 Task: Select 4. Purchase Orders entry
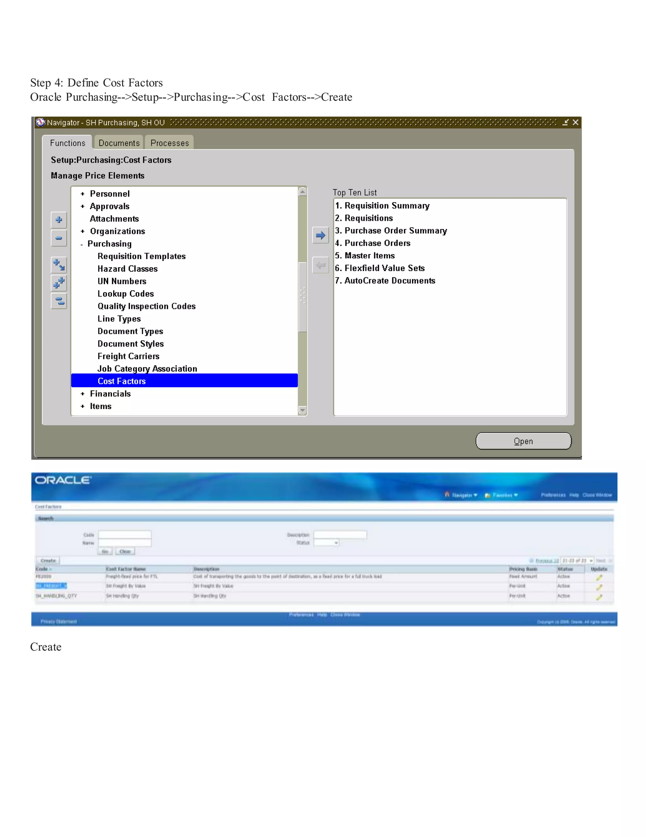tap(373, 243)
